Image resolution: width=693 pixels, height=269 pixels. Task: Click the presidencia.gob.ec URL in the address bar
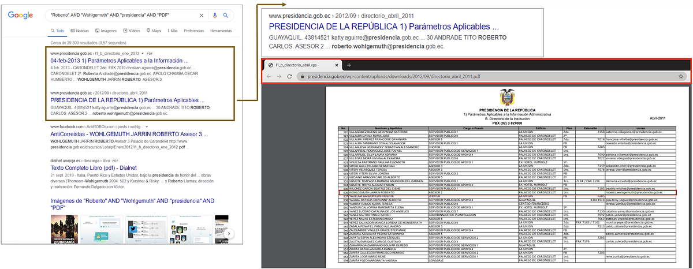coord(393,76)
